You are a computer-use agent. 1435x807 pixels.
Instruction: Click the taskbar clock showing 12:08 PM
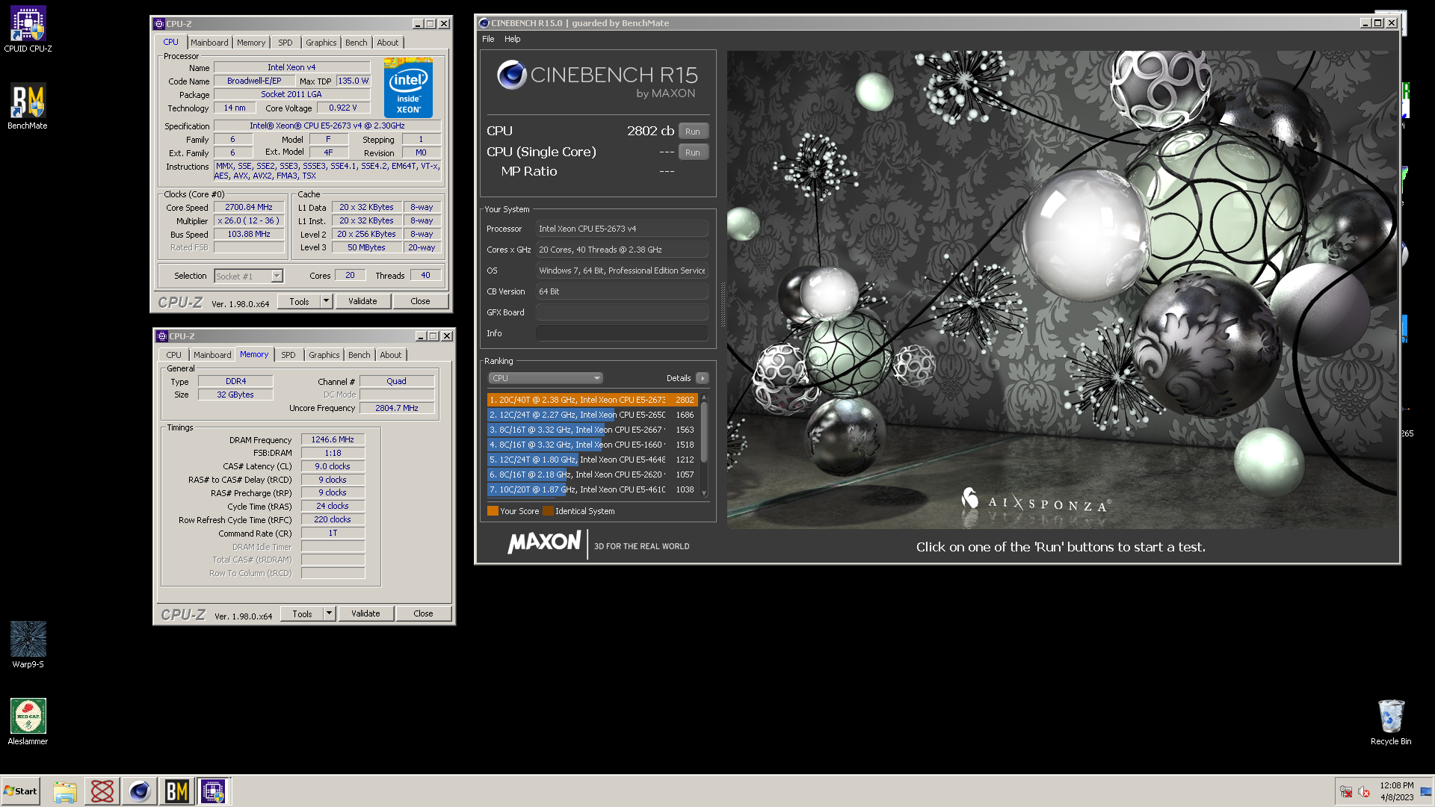pos(1396,791)
